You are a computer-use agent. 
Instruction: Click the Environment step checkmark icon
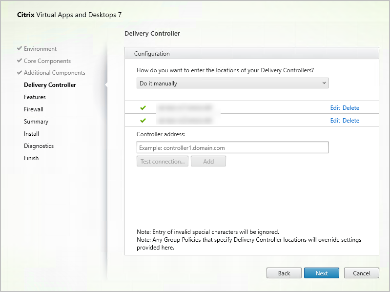[x=19, y=49]
